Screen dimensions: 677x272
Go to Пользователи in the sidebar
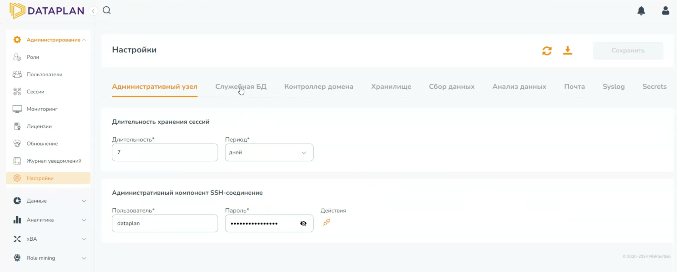point(44,74)
